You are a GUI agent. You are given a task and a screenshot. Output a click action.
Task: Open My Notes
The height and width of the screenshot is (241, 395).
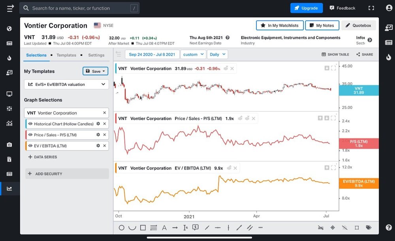click(x=322, y=25)
